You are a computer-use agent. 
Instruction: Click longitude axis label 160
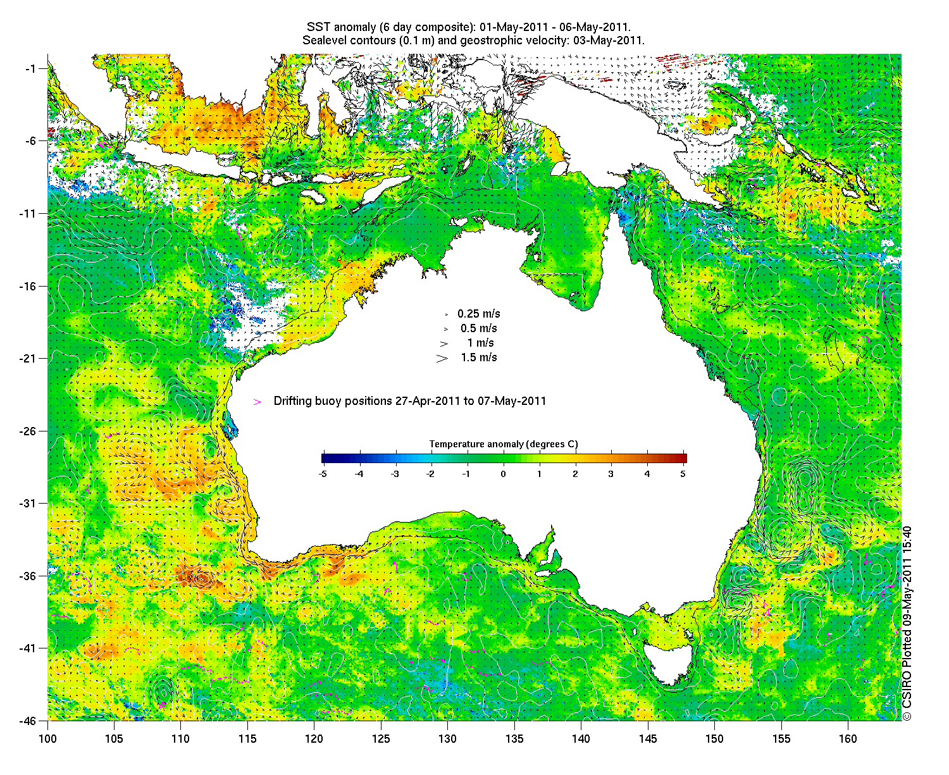coord(848,739)
